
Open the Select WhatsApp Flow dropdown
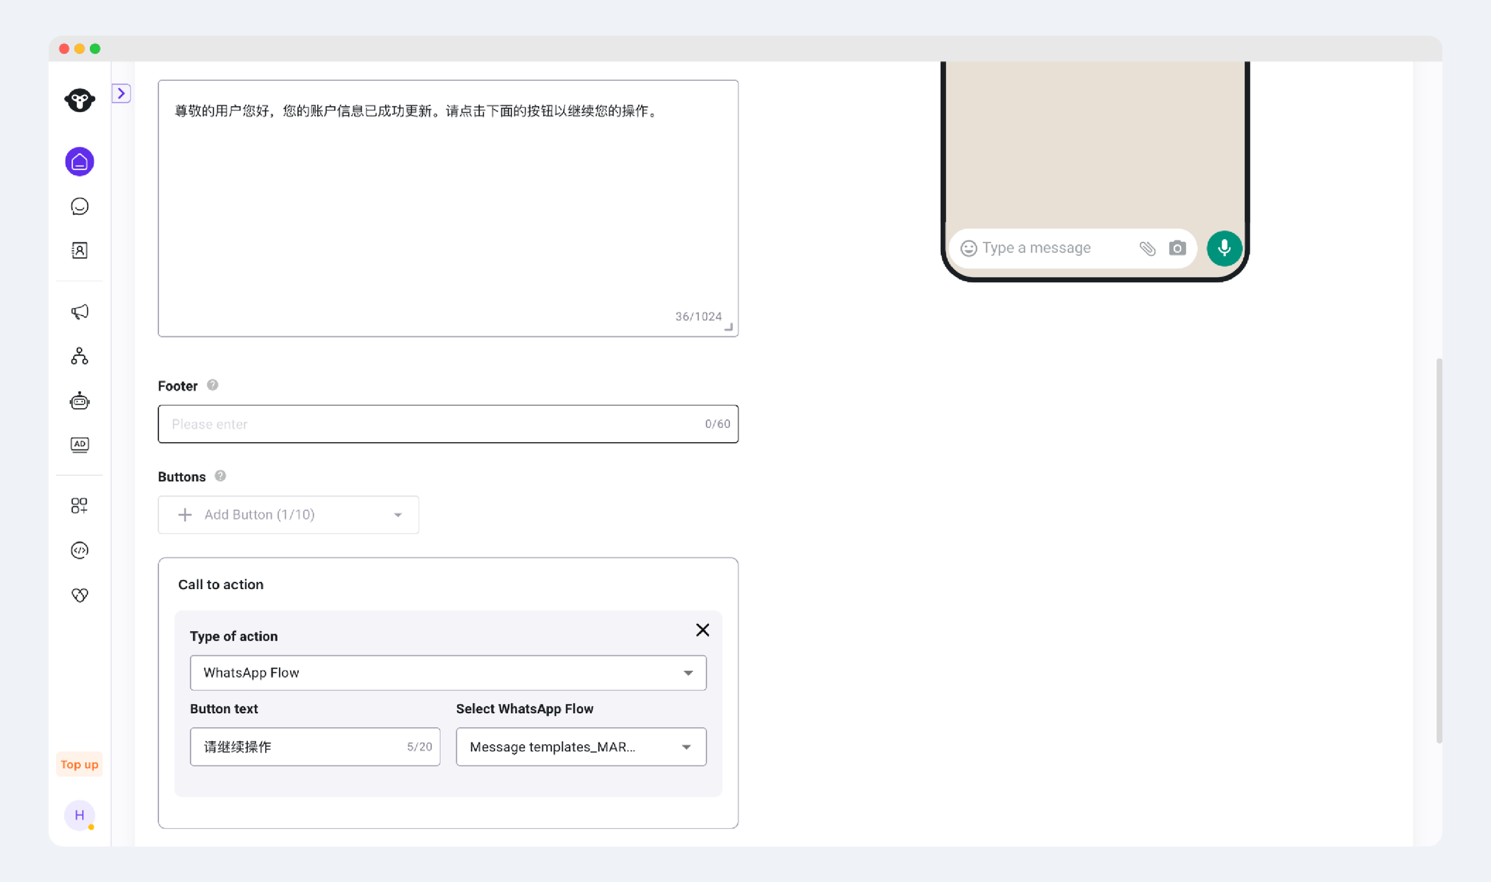pos(580,747)
